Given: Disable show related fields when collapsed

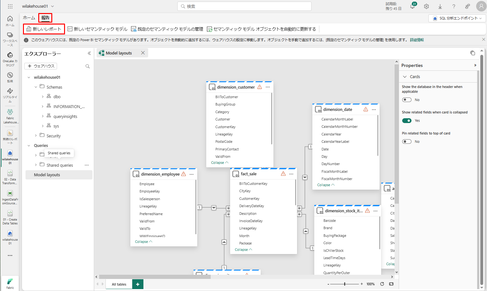Looking at the screenshot, I should click(407, 120).
